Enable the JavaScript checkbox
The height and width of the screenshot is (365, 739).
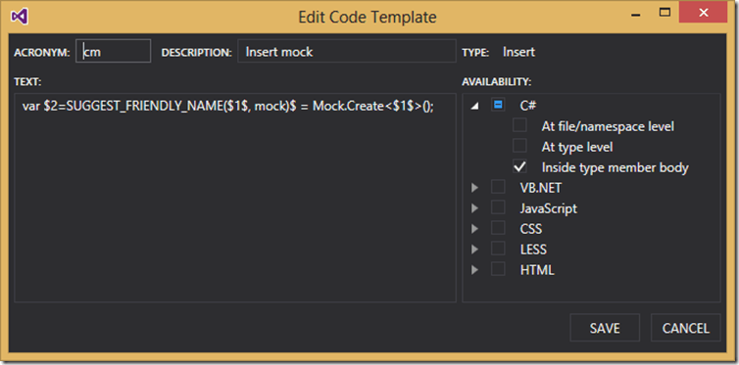click(x=498, y=207)
